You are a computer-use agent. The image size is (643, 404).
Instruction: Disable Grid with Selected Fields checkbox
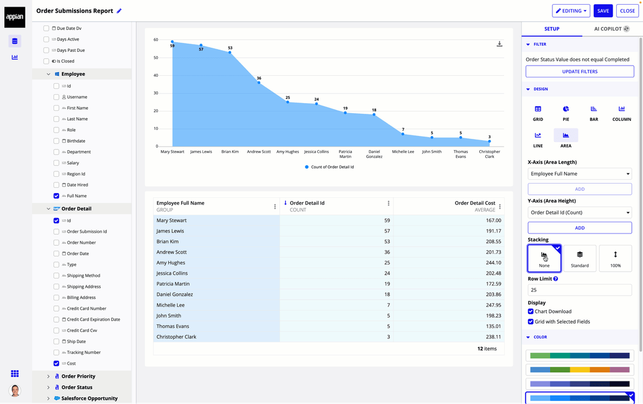530,322
